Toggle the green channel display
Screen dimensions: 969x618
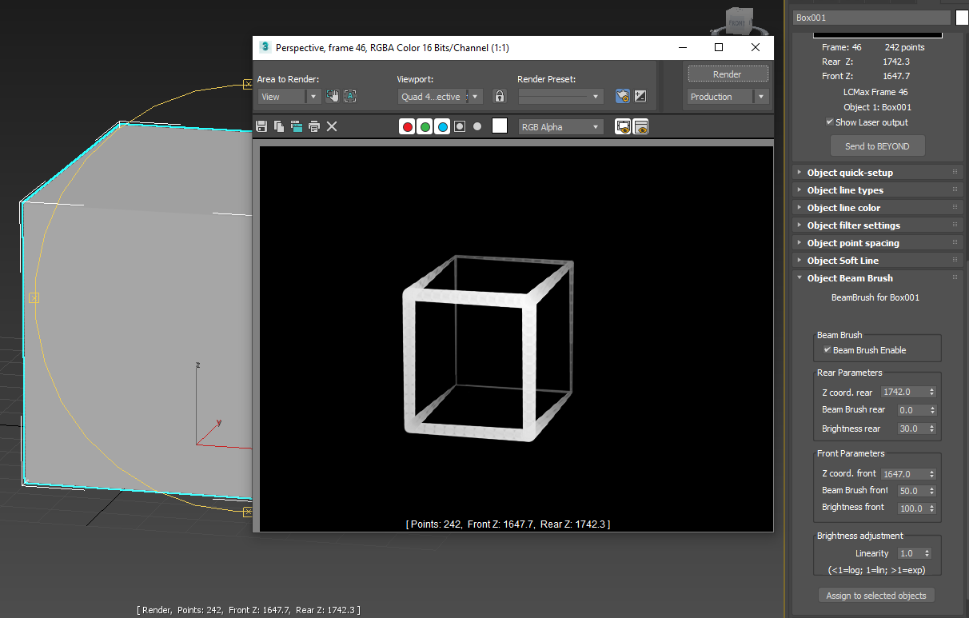pyautogui.click(x=425, y=126)
